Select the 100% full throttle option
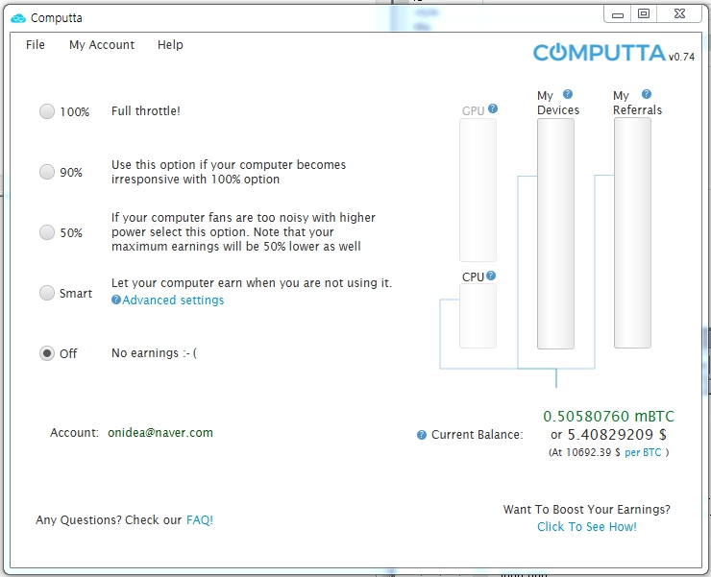The image size is (711, 577). [x=47, y=111]
